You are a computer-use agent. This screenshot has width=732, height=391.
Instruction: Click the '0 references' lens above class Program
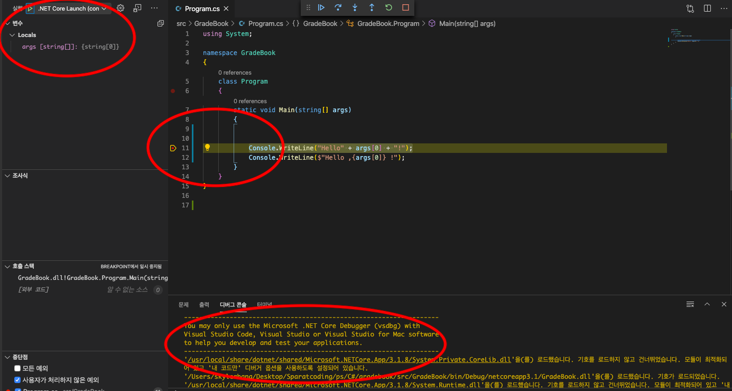[235, 72]
